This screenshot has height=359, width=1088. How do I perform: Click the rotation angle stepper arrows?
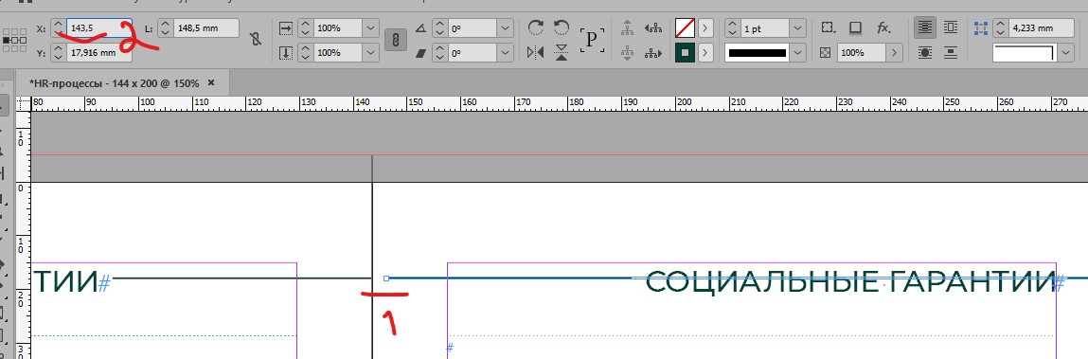click(x=440, y=28)
